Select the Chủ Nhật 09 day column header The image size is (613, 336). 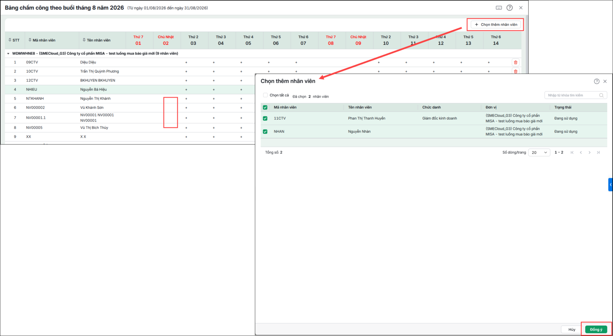click(x=358, y=40)
